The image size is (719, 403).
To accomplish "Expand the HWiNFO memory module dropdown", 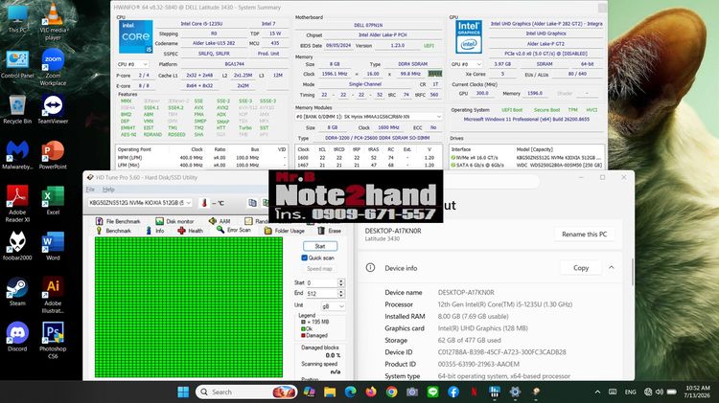I will pyautogui.click(x=369, y=117).
